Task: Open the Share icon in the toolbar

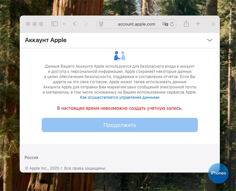Action: point(186,24)
